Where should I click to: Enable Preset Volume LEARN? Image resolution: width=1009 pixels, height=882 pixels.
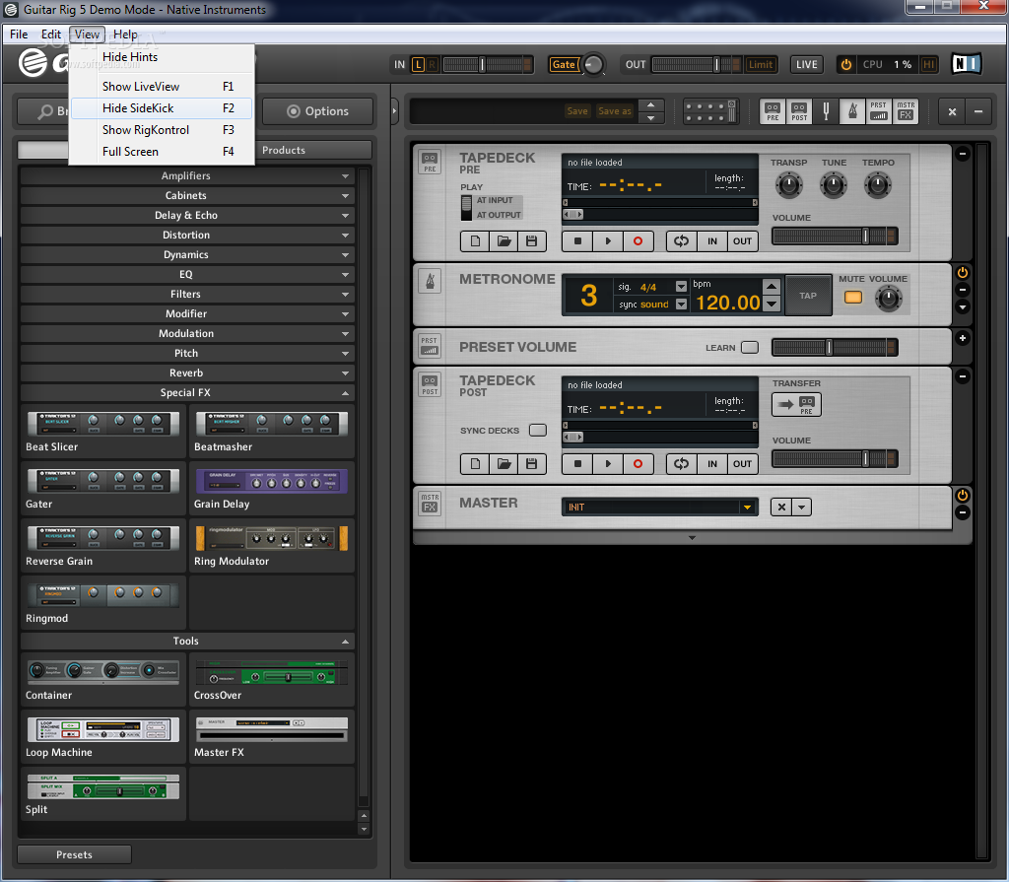pyautogui.click(x=750, y=348)
